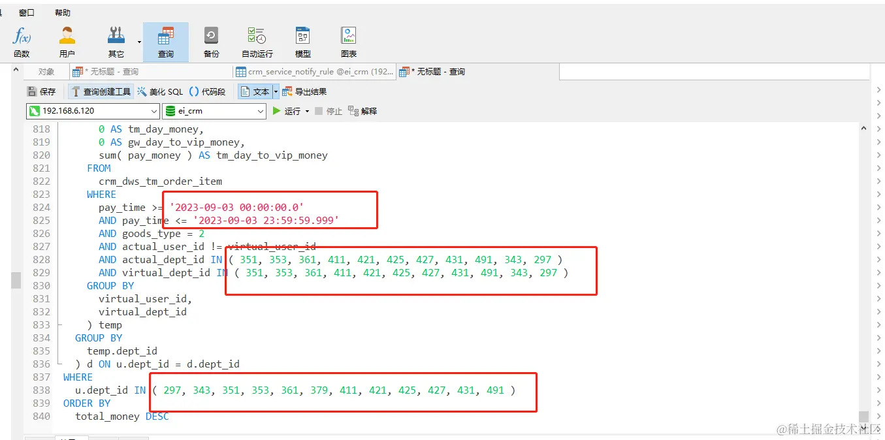Click virtual_user_id, on line 831
This screenshot has width=885, height=440.
click(146, 298)
